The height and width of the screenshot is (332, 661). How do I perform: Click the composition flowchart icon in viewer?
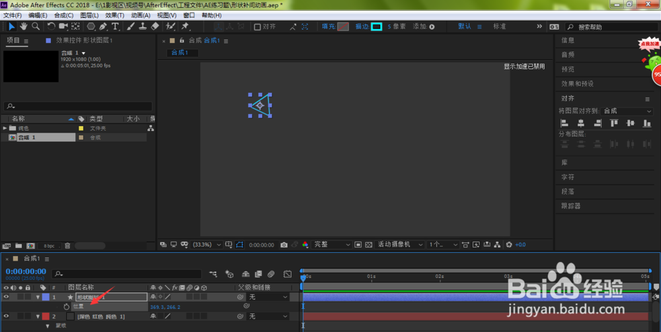[x=498, y=244]
